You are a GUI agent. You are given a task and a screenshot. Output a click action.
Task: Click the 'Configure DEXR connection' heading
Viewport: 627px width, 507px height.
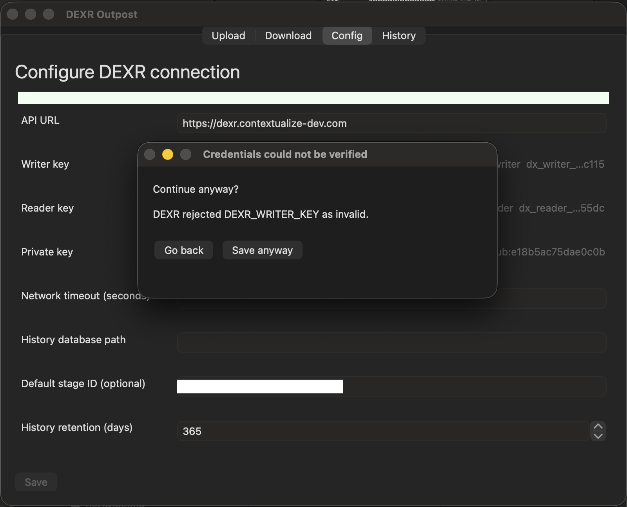(x=127, y=72)
